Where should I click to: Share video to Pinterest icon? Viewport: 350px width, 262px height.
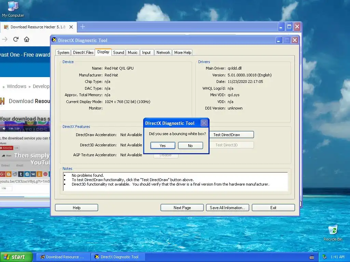[45, 174]
